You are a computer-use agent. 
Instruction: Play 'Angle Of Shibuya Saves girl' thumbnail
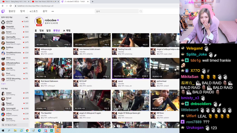131,100
